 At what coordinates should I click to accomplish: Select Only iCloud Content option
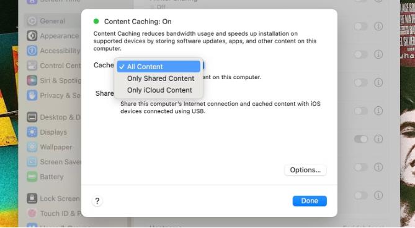coord(159,90)
